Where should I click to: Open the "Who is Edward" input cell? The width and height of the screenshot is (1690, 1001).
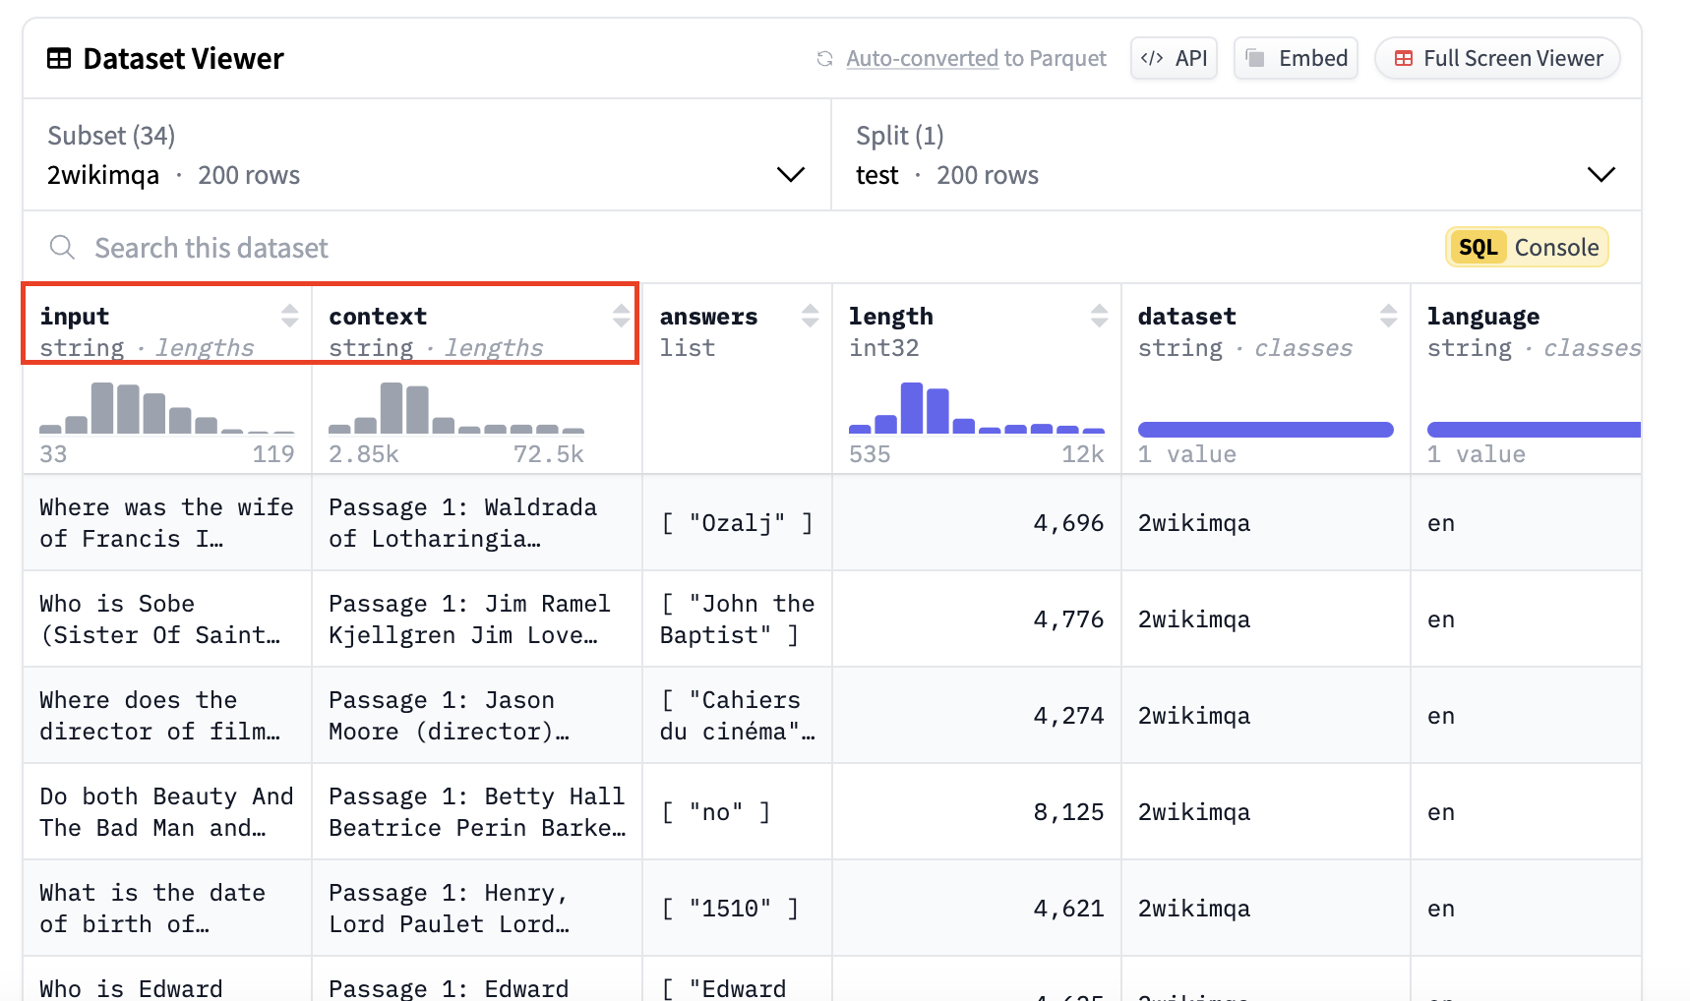[x=167, y=980]
